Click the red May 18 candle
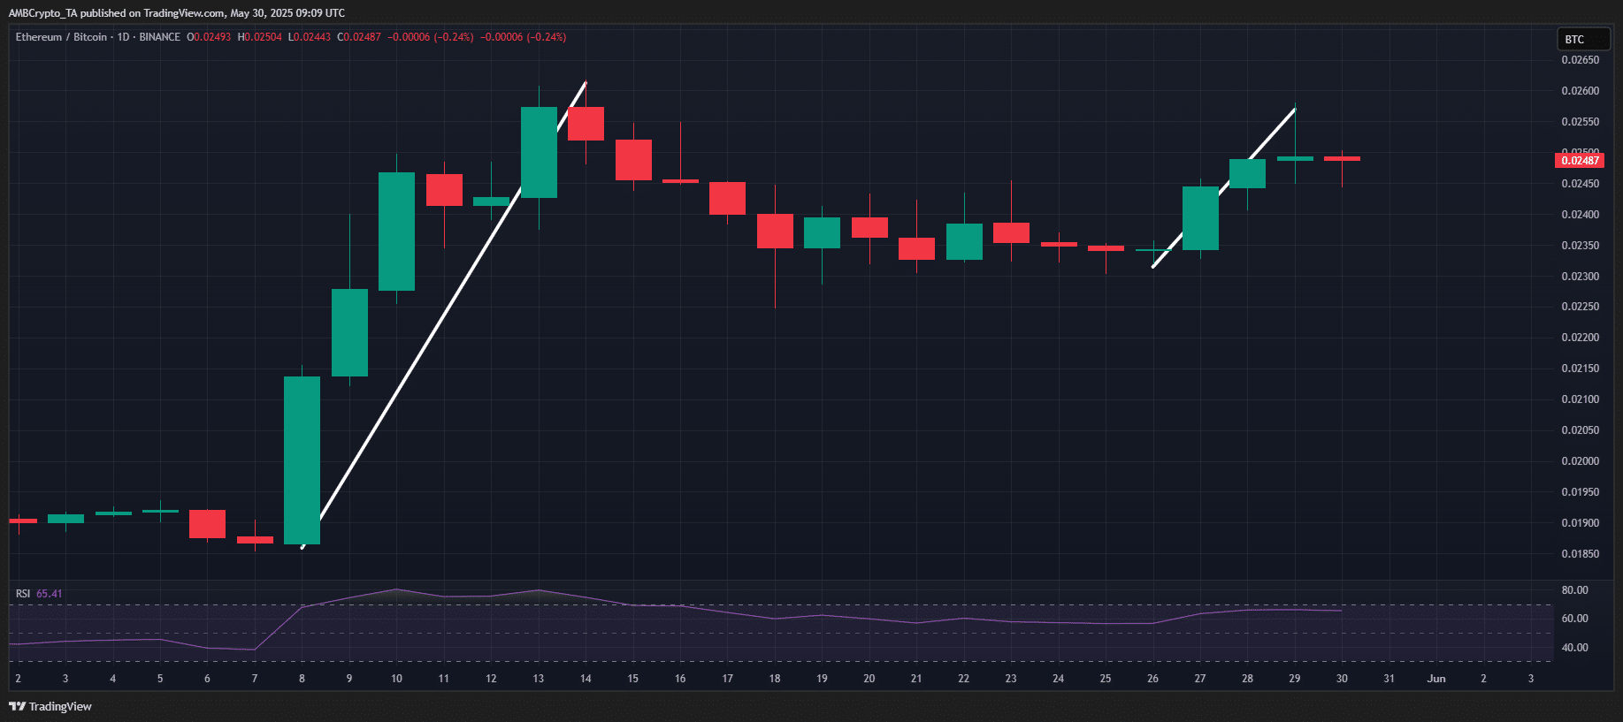The image size is (1623, 722). tap(775, 231)
